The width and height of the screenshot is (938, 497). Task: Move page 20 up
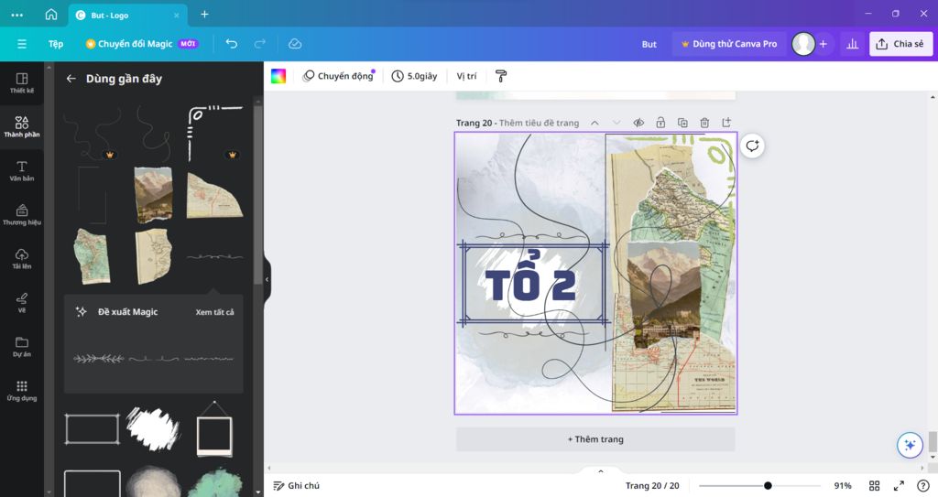click(x=594, y=123)
